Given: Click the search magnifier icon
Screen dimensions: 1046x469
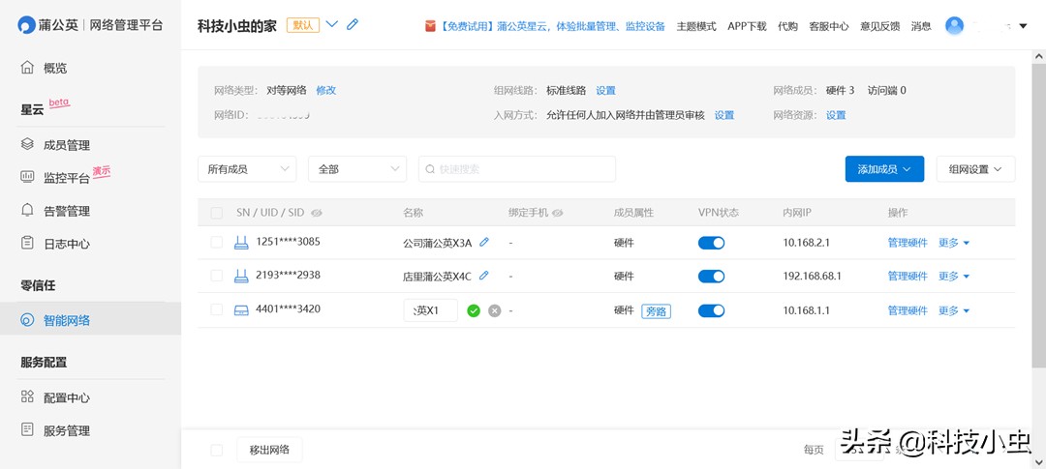Looking at the screenshot, I should [430, 169].
